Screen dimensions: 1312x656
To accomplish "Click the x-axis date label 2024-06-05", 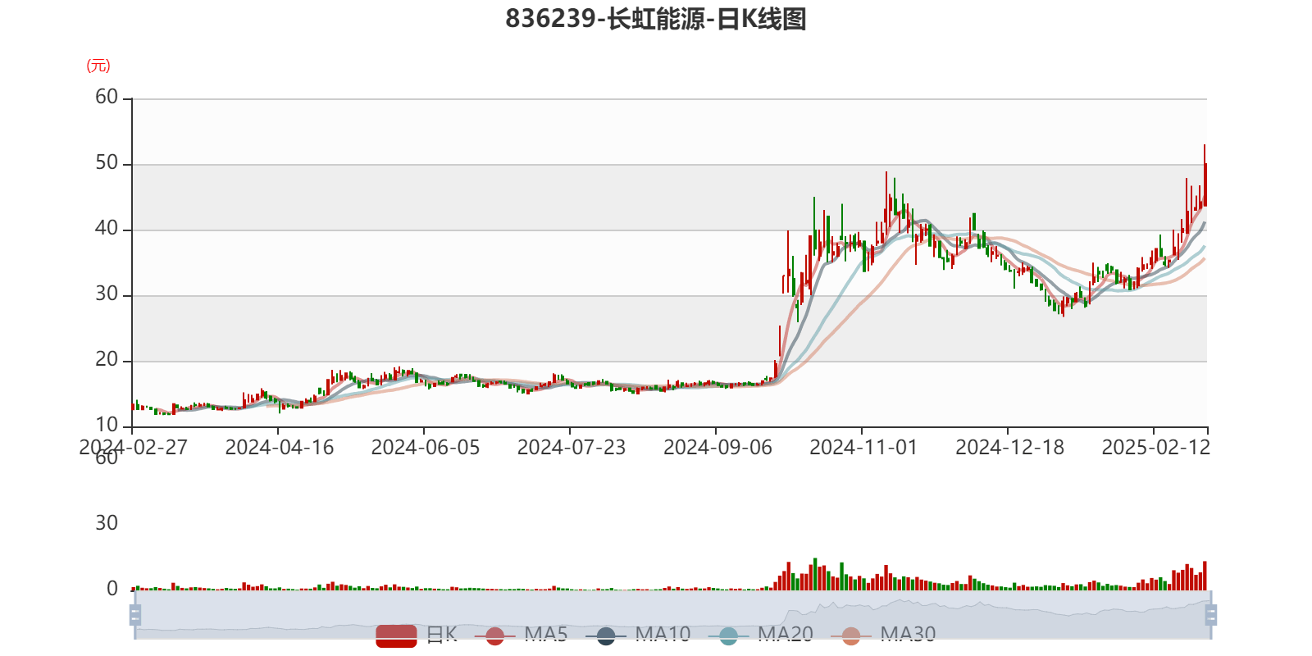I will pos(425,448).
